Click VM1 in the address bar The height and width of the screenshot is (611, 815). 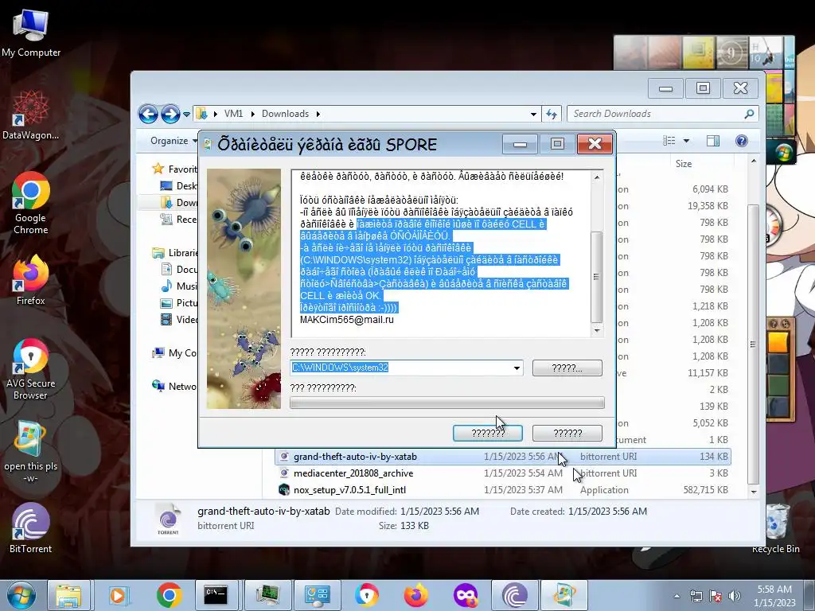(233, 114)
